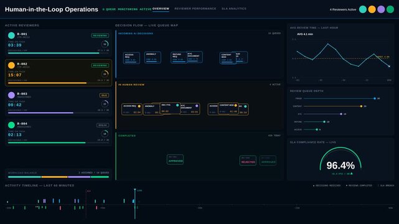399x224 pixels.
Task: Open the Overview tab
Action: coord(161,9)
